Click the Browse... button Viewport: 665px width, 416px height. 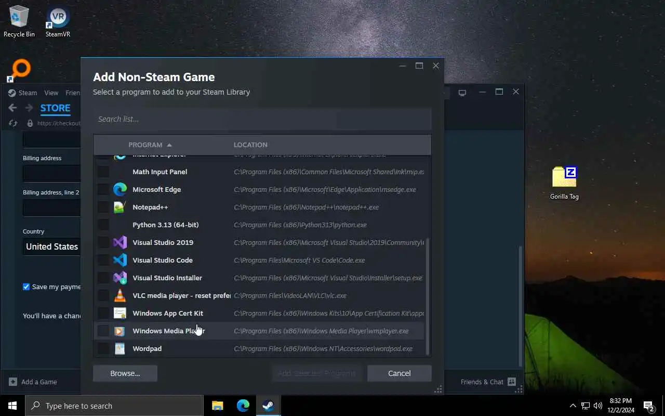click(125, 373)
